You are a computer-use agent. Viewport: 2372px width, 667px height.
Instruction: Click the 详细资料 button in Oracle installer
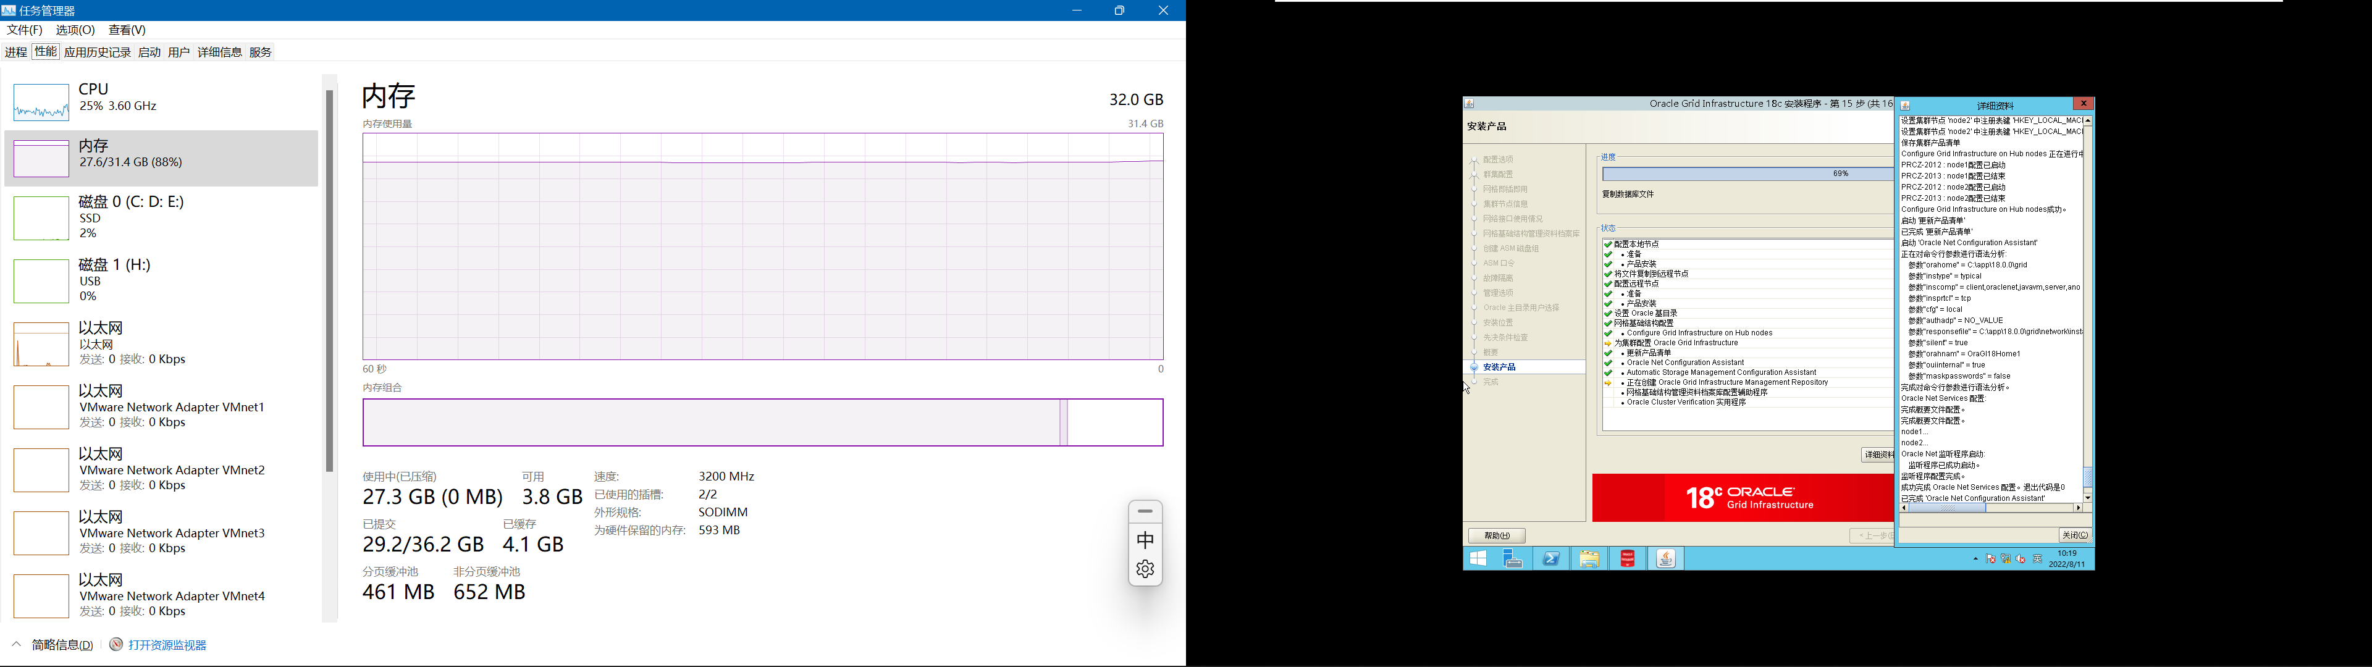click(x=1877, y=455)
